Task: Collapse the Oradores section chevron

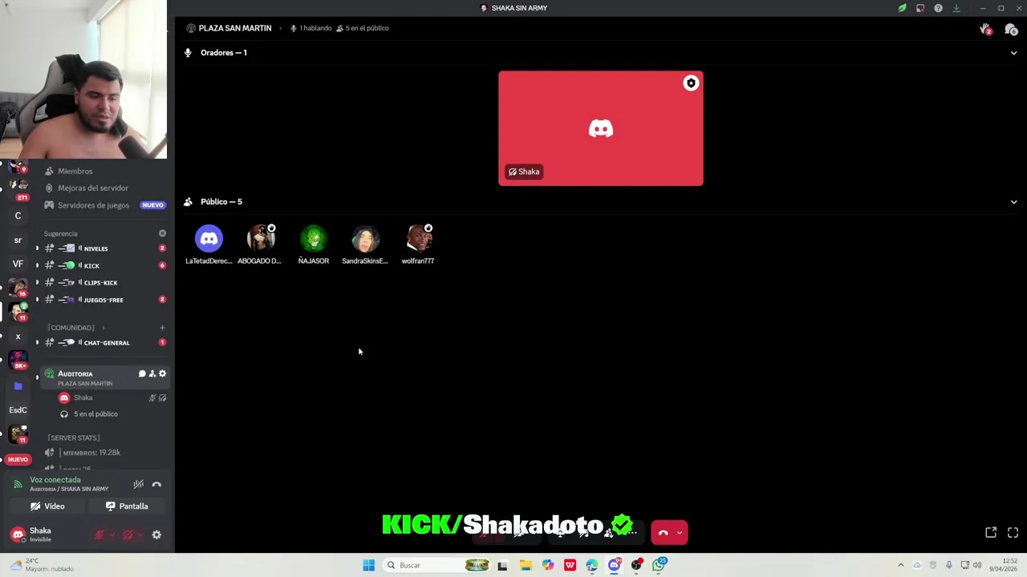Action: pyautogui.click(x=1013, y=53)
